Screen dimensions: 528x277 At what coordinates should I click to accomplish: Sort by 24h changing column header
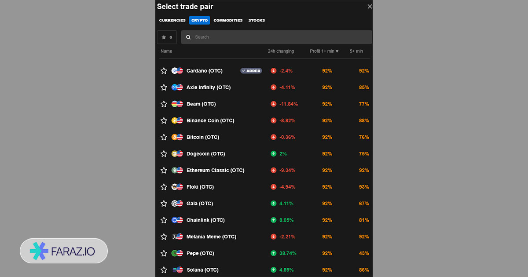281,51
